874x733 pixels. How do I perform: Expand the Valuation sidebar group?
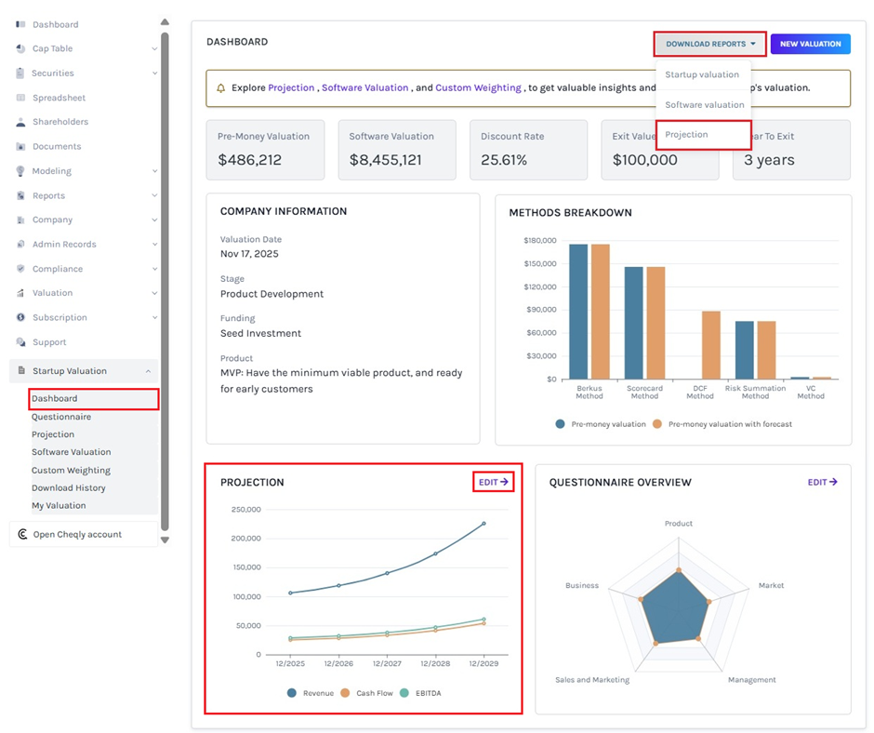tap(155, 292)
